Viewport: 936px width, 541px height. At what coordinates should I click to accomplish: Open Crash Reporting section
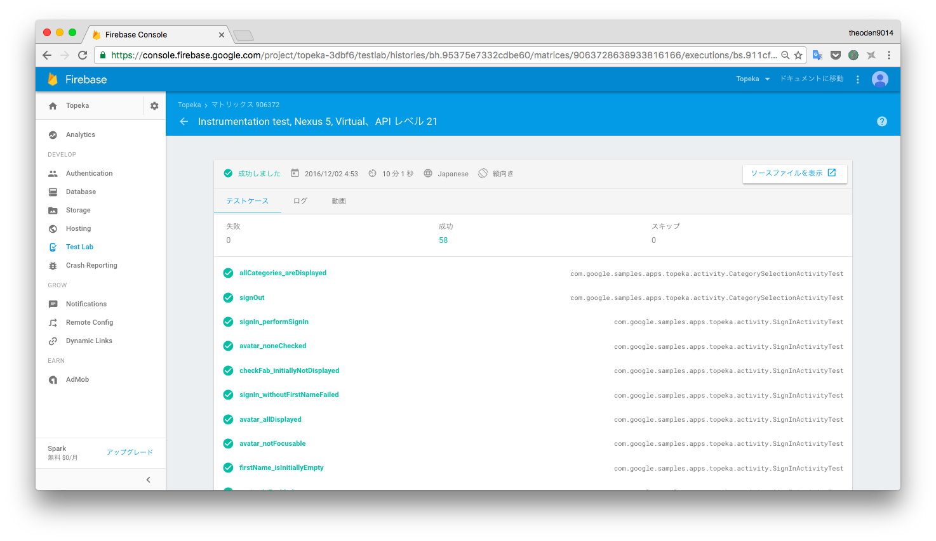91,265
